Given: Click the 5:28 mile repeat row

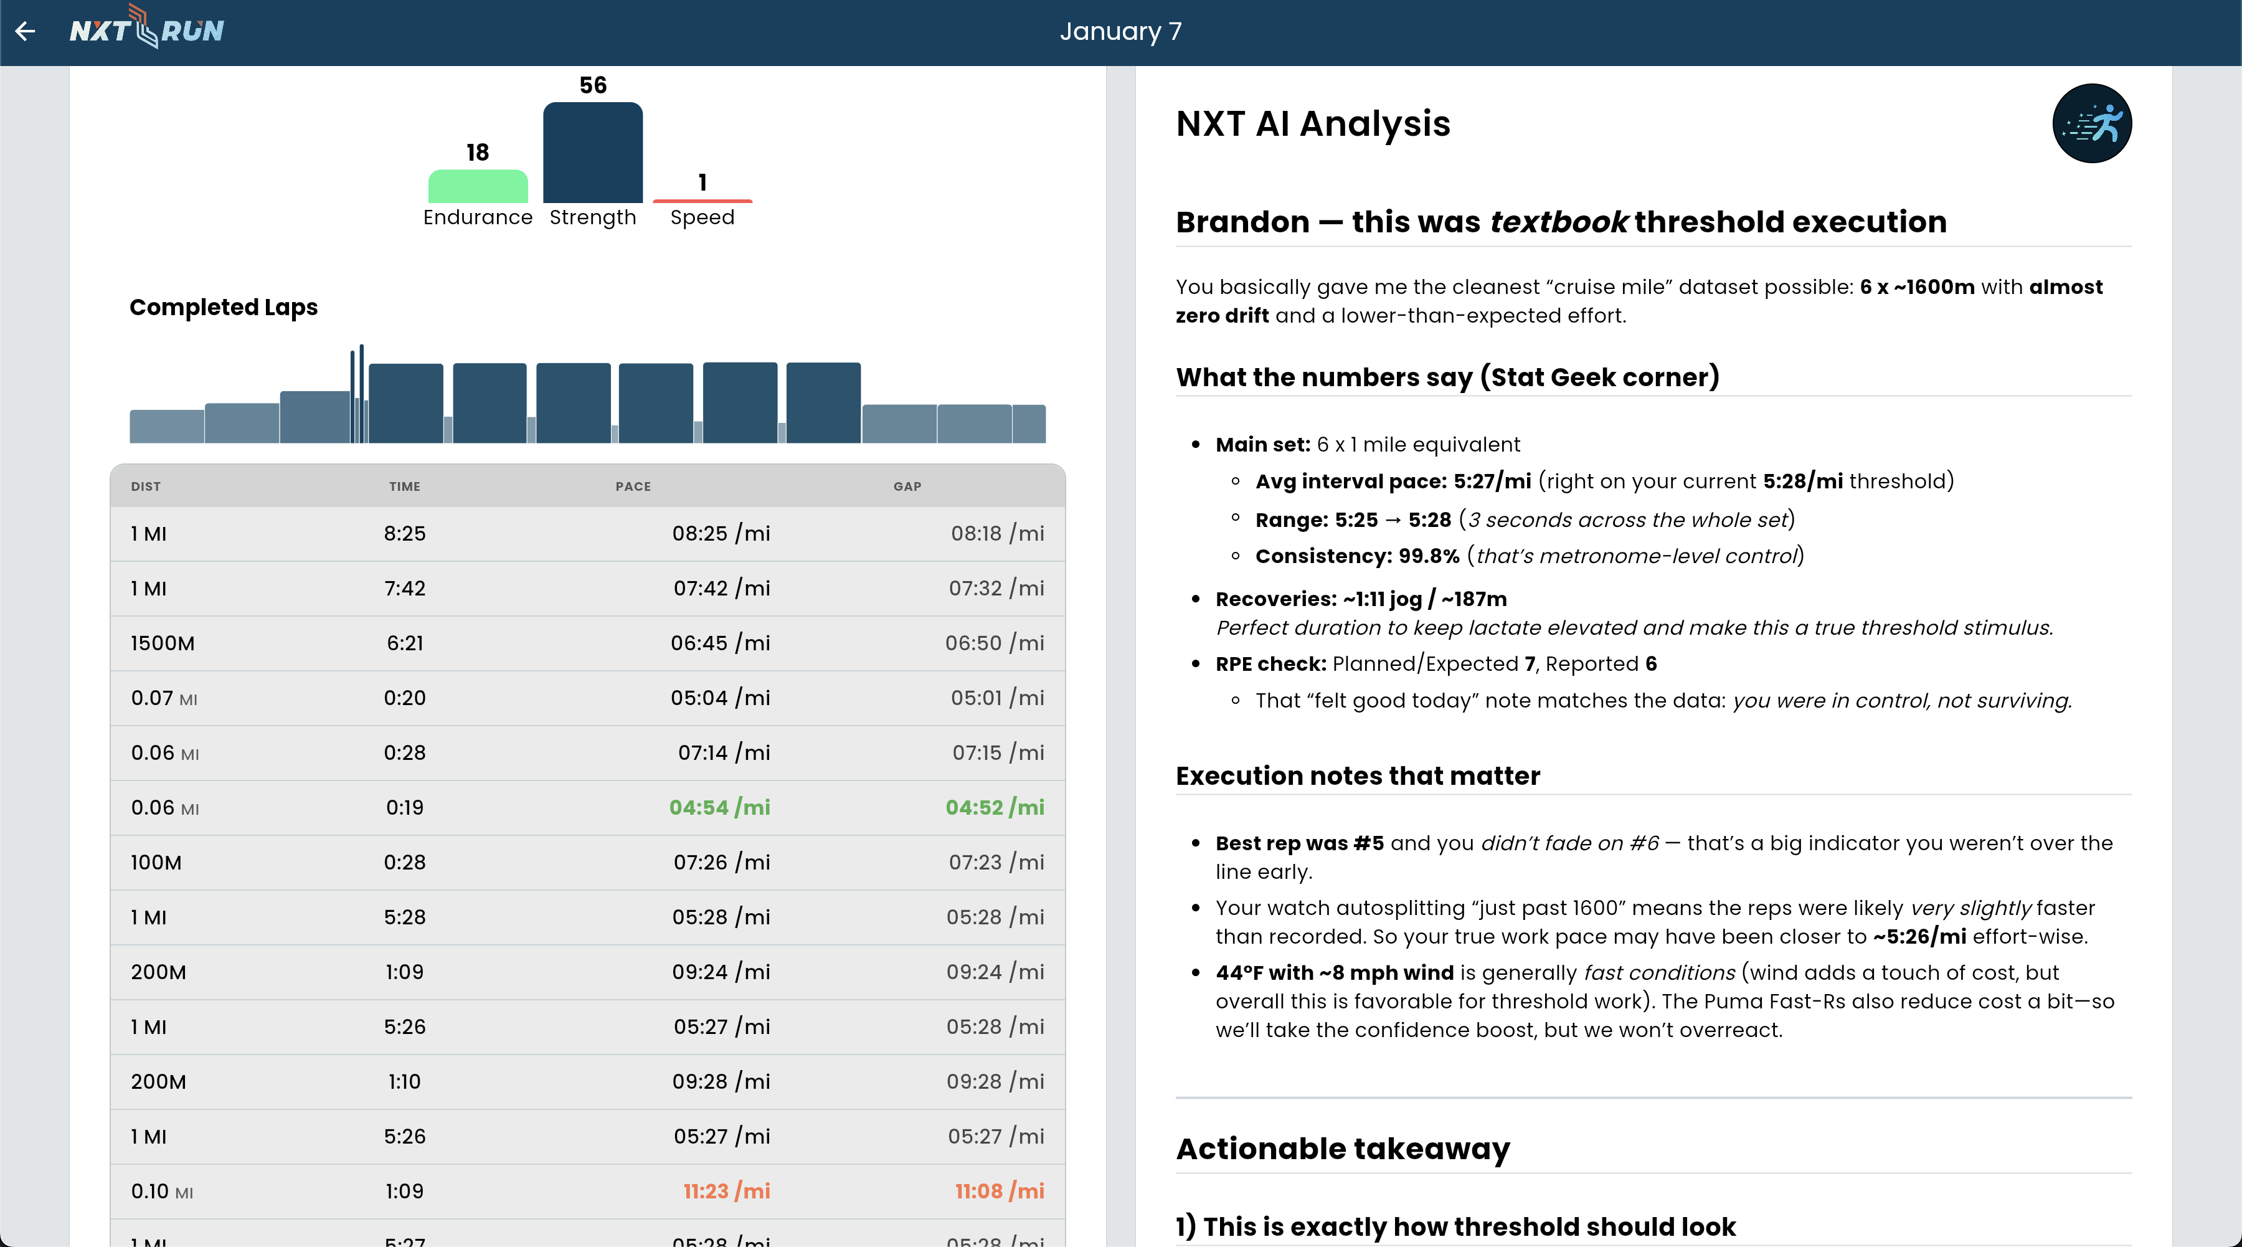Looking at the screenshot, I should (x=587, y=917).
